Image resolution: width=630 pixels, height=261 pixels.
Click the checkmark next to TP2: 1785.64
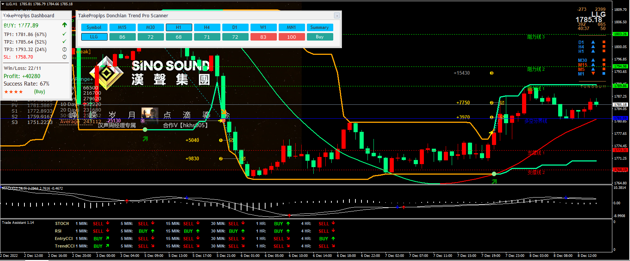click(64, 42)
